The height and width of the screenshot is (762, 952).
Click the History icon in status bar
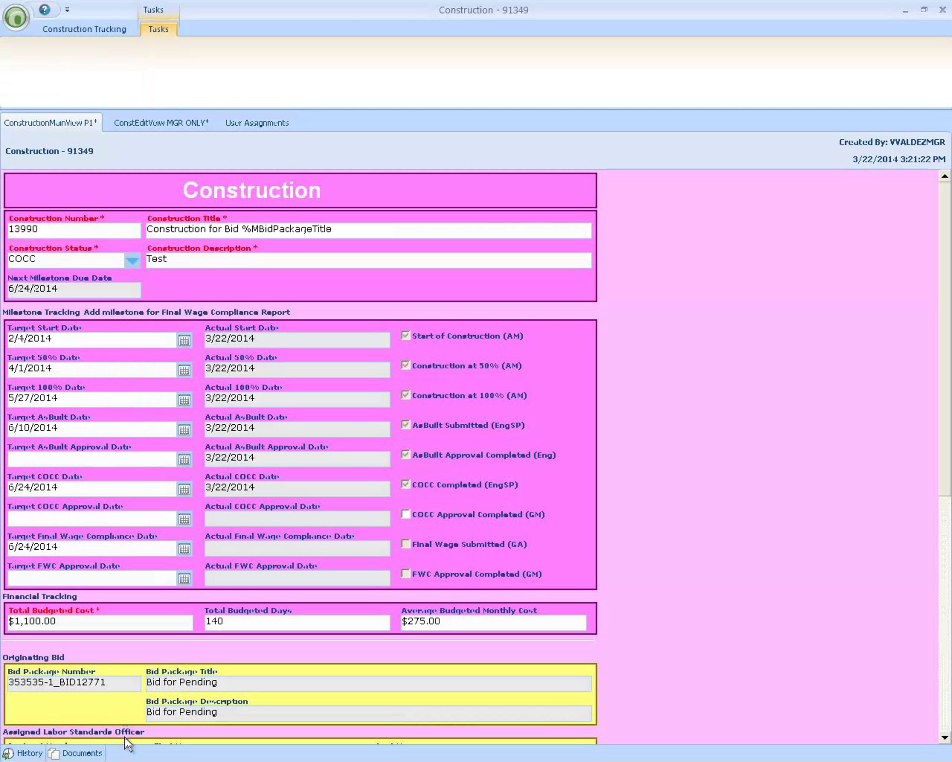[8, 753]
